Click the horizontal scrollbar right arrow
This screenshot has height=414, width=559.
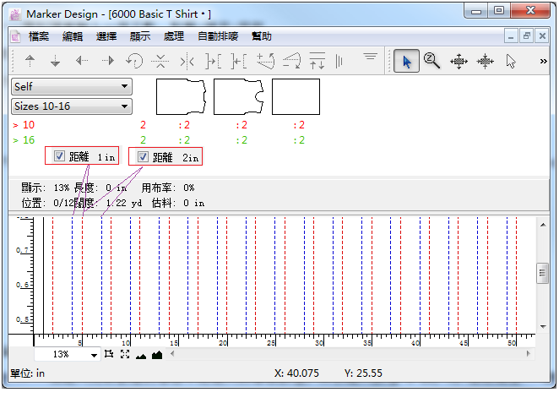tap(529, 354)
